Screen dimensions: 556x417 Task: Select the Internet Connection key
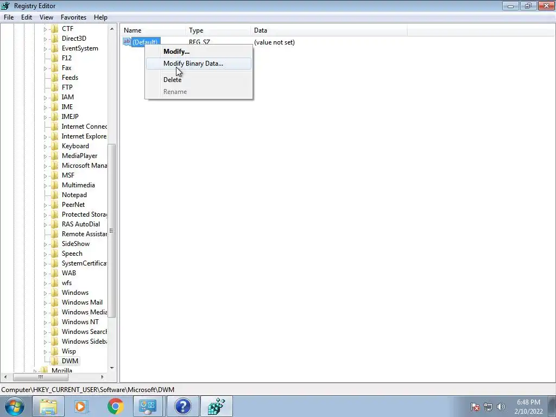84,127
